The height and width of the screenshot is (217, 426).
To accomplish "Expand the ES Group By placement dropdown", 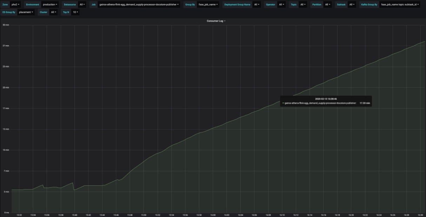I will coord(26,12).
